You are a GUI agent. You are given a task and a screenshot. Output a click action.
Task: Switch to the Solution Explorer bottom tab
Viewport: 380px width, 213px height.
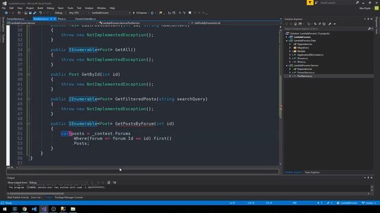click(293, 172)
